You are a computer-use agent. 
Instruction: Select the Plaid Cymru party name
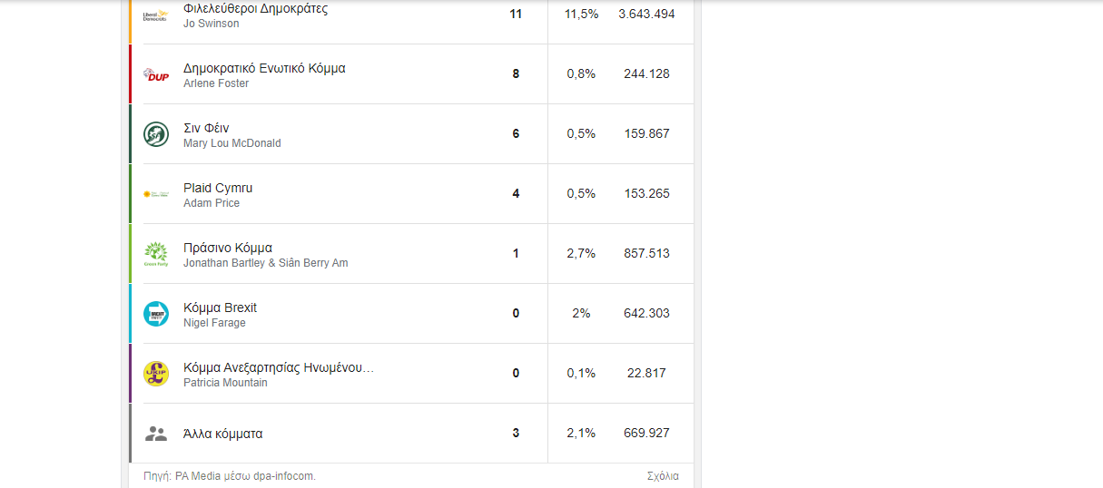point(218,188)
